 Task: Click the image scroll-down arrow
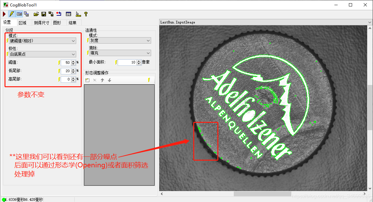(x=370, y=189)
